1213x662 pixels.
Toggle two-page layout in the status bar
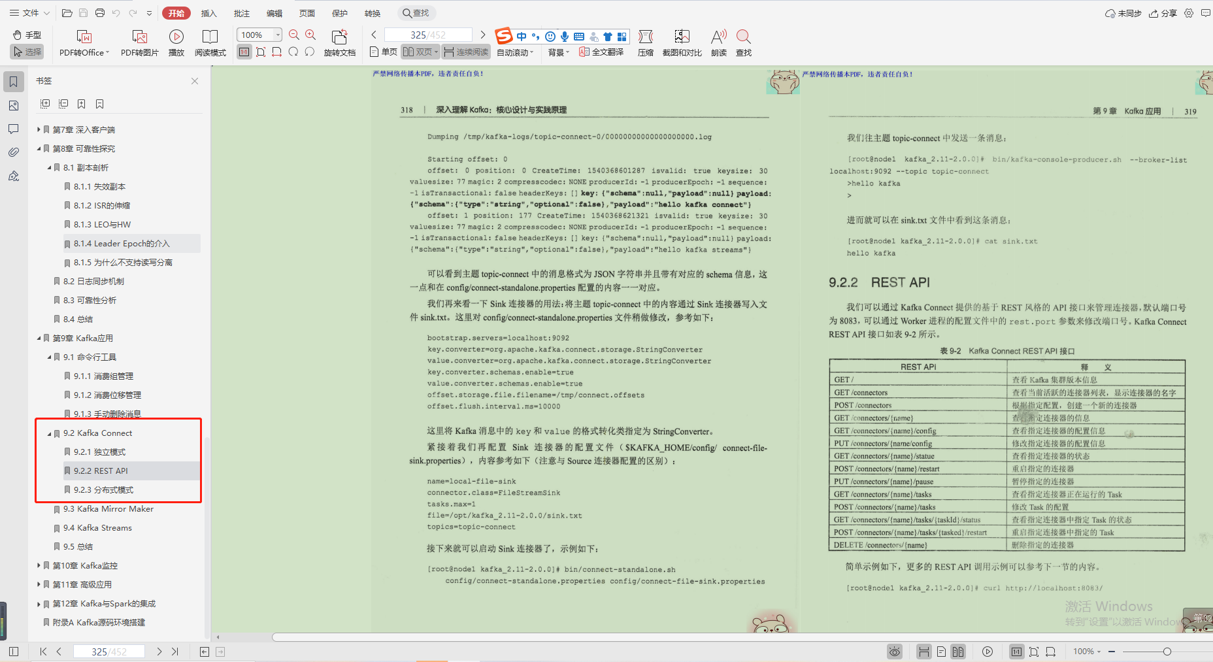coord(958,652)
